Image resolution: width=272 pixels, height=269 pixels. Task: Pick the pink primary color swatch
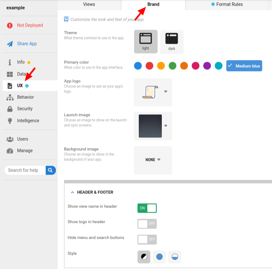[196, 66]
